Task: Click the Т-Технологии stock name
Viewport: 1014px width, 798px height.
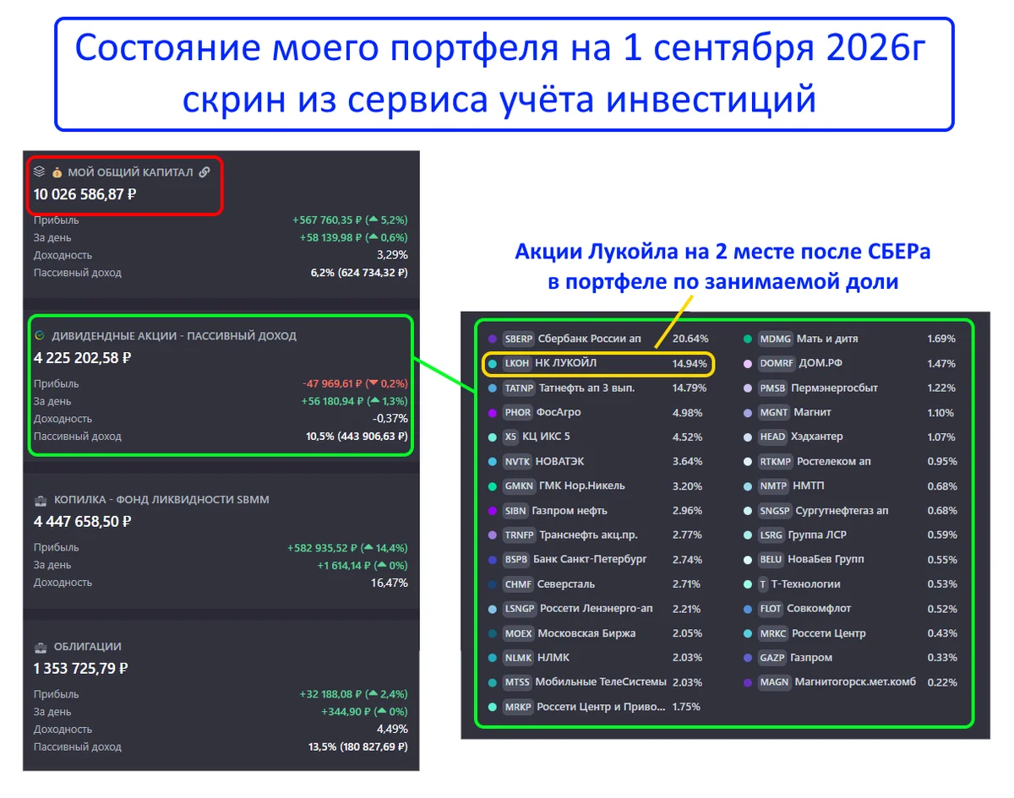Action: coord(806,584)
